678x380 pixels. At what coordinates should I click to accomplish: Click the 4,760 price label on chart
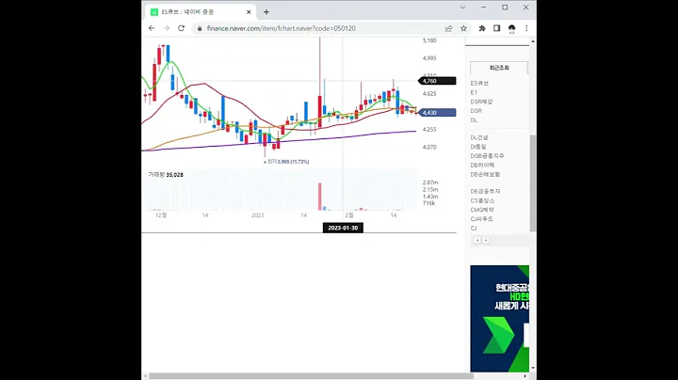tap(437, 81)
